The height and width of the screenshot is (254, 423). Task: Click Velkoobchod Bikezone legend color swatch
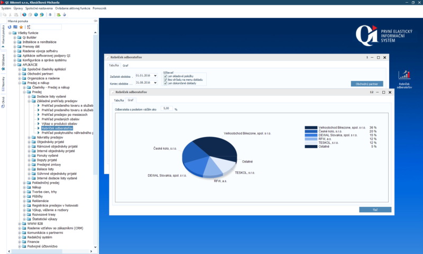coord(311,128)
